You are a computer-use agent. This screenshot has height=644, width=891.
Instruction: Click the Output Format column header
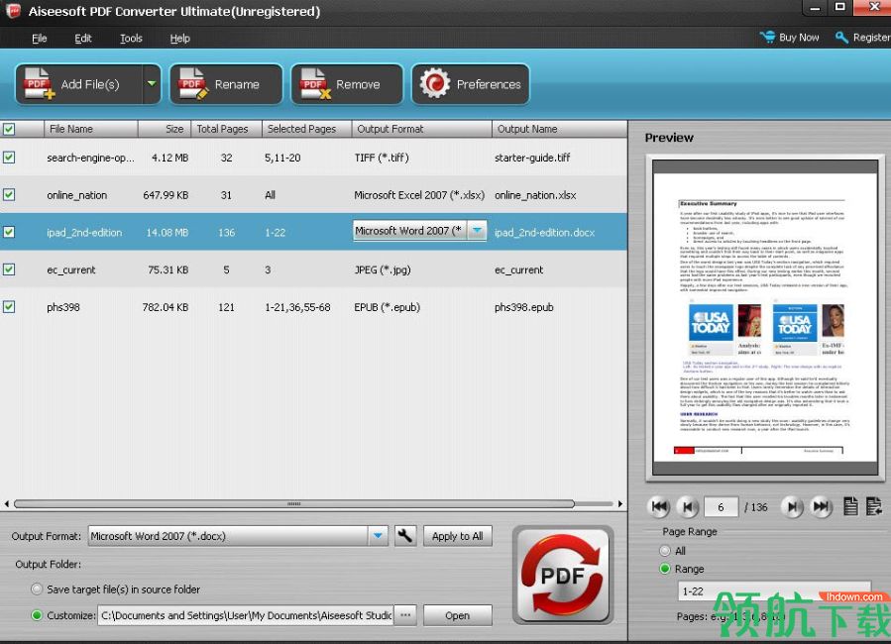tap(421, 129)
